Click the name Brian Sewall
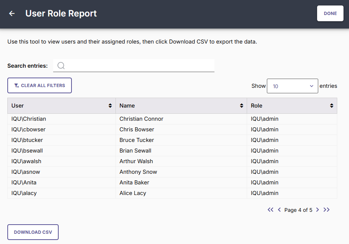 click(x=135, y=151)
